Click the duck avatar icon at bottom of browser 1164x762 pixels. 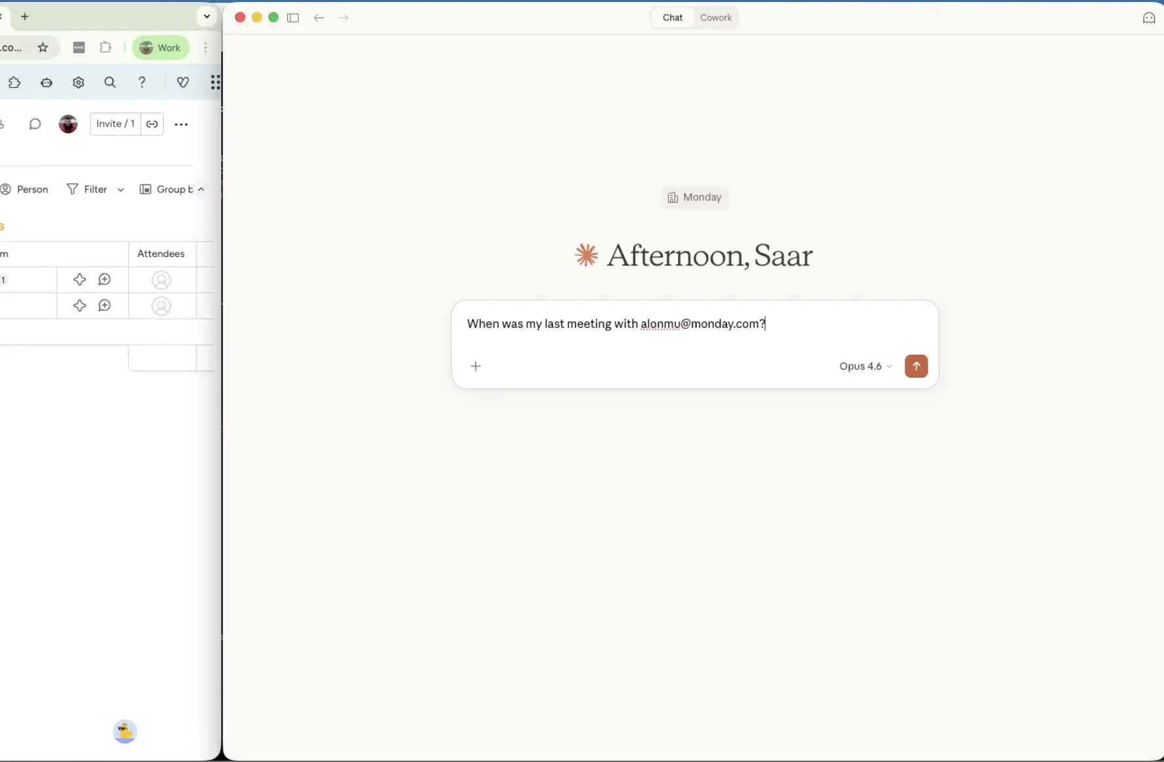click(125, 731)
